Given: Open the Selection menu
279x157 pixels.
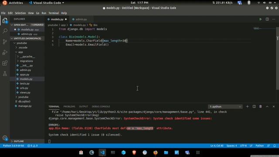Looking at the screenshot, I should click(x=20, y=13).
